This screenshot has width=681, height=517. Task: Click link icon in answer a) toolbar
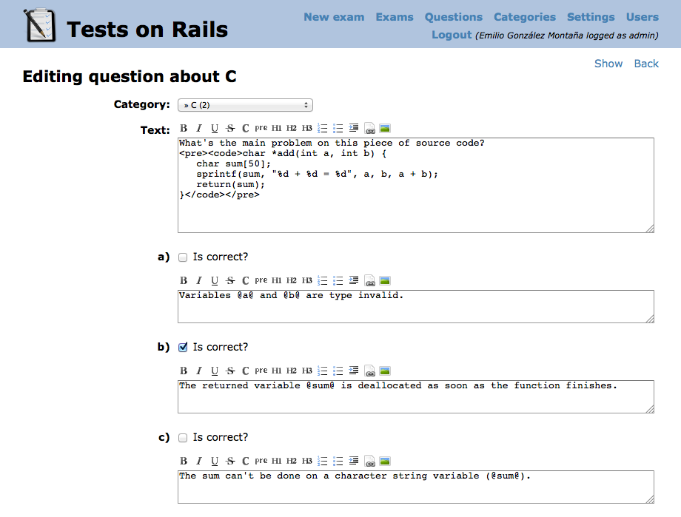(369, 281)
